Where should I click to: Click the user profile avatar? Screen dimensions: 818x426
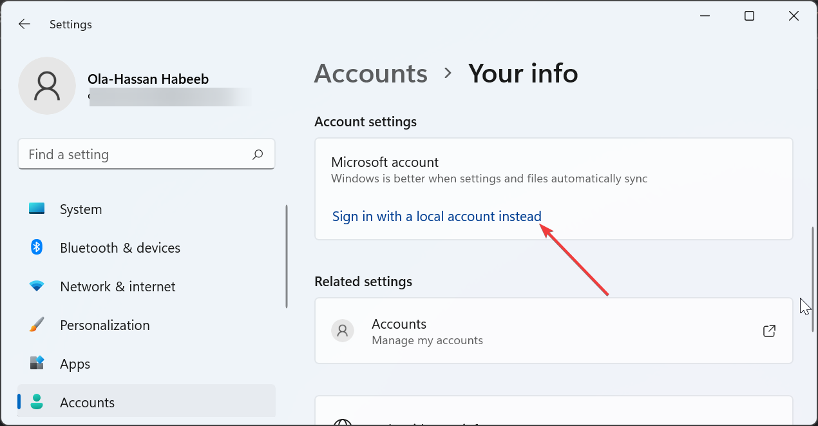coord(47,86)
